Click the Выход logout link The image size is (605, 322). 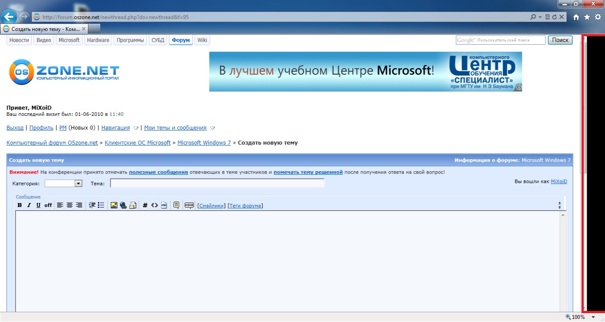point(15,128)
